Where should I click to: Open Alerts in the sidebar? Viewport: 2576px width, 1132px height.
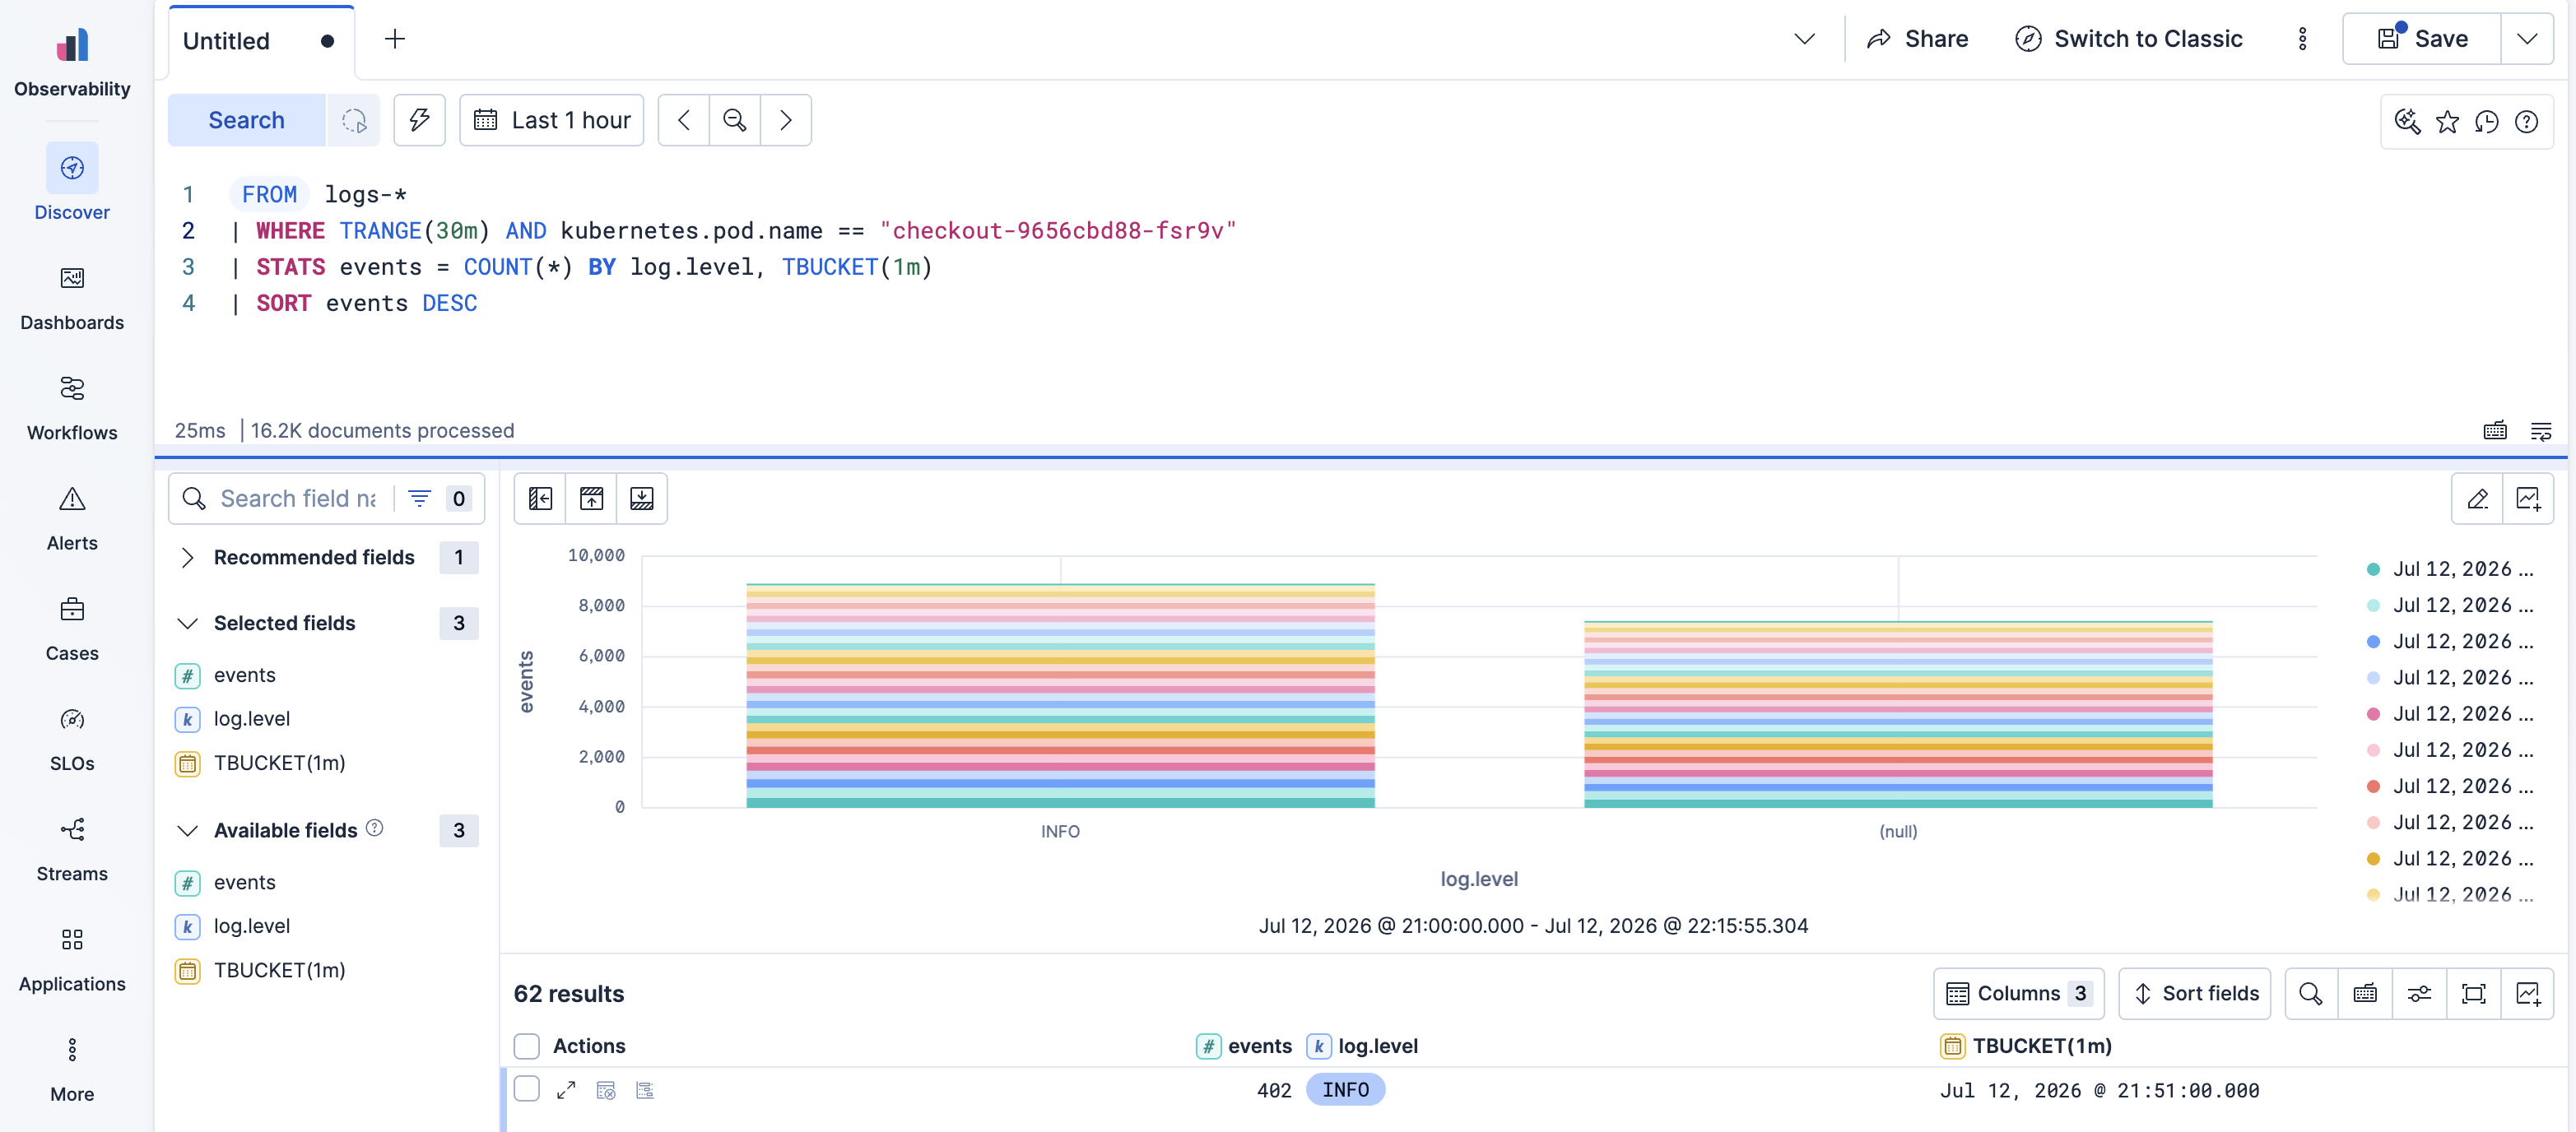[72, 518]
